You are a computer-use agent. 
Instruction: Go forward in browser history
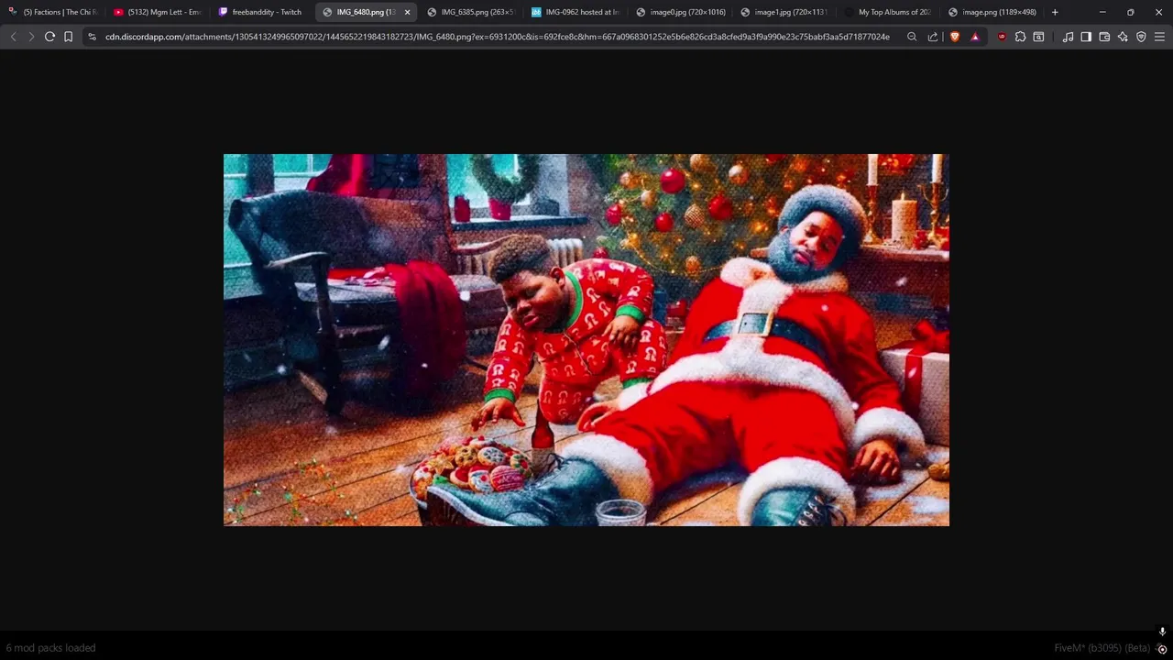click(31, 37)
